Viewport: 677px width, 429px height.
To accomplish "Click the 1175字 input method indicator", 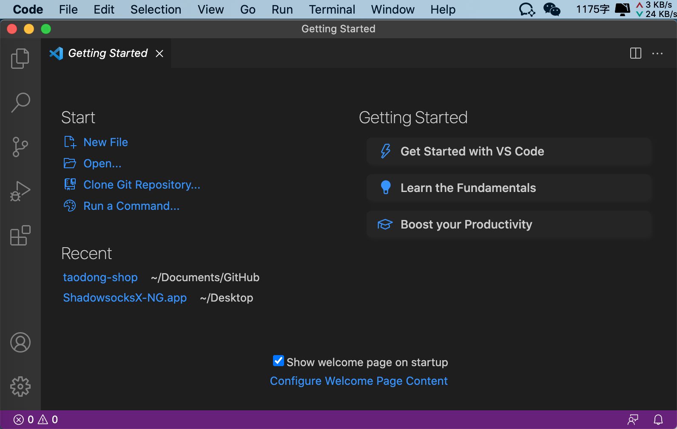I will pos(593,9).
